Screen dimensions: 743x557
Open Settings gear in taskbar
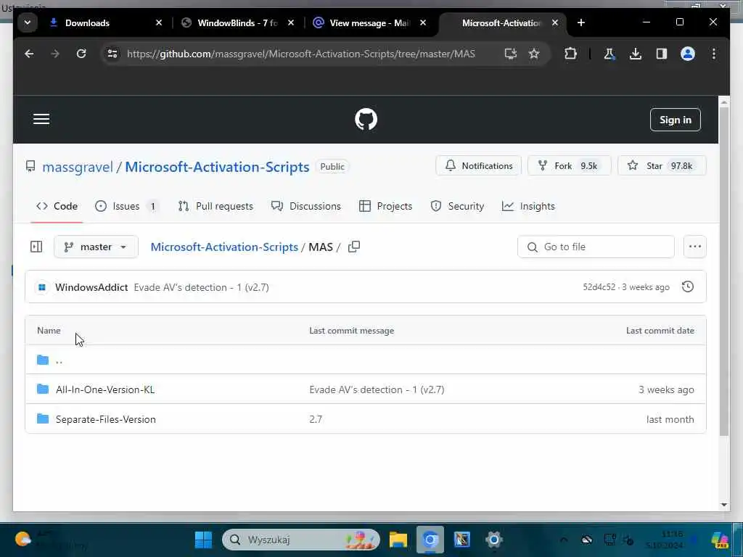pyautogui.click(x=493, y=540)
